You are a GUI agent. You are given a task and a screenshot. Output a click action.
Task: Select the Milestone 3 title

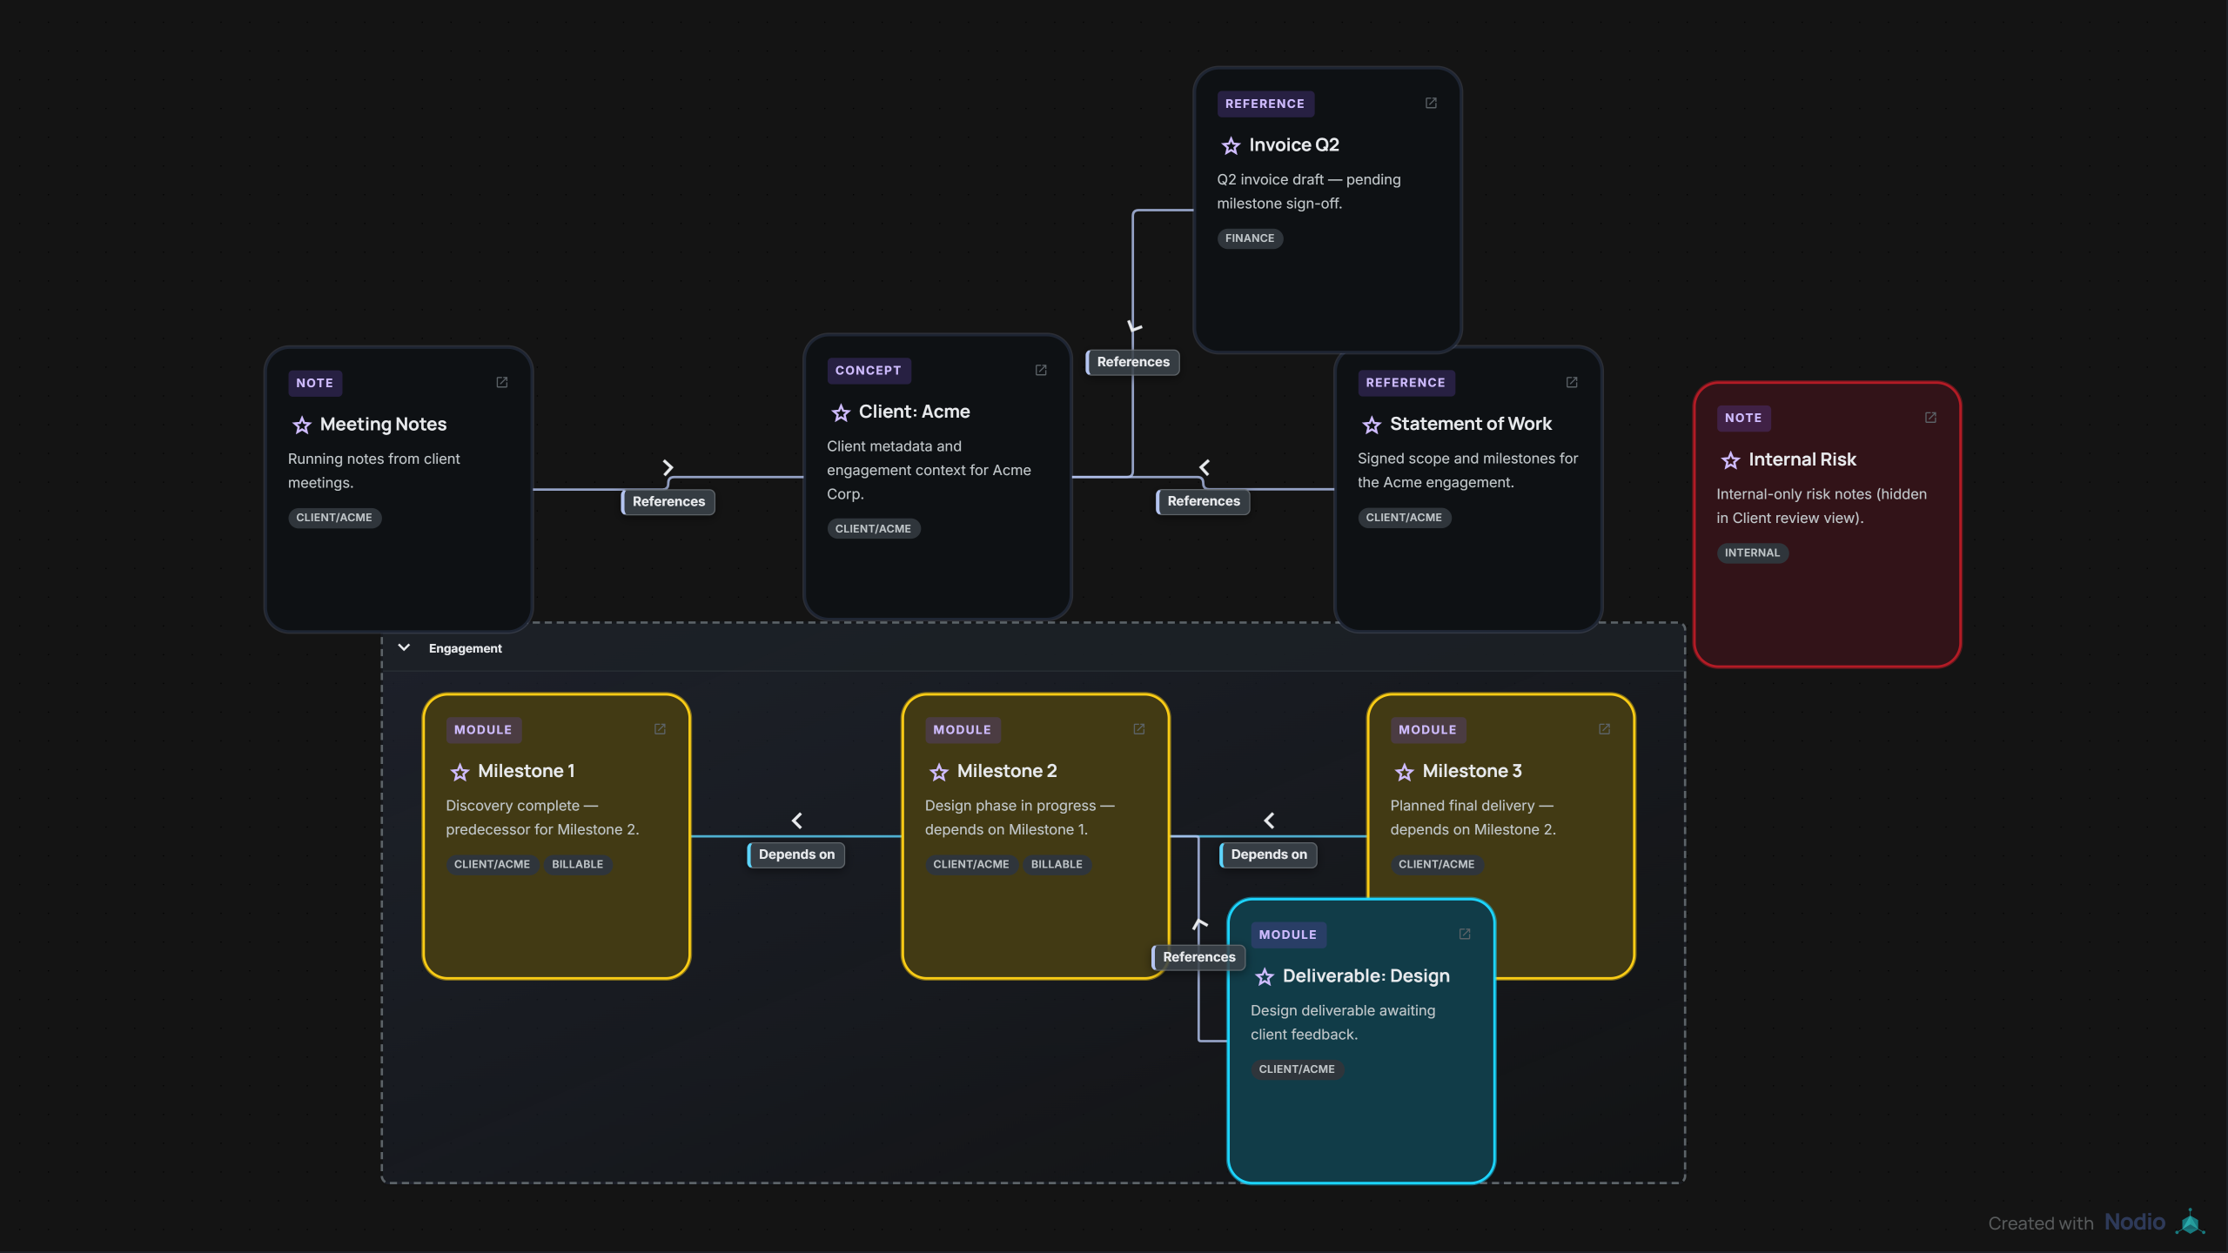pos(1473,772)
